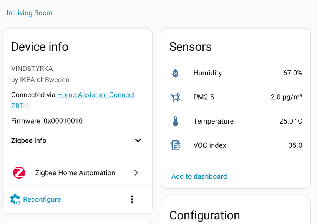Screen dimensions: 317x224
Task: Click the Reconfigure button
Action: [x=42, y=199]
